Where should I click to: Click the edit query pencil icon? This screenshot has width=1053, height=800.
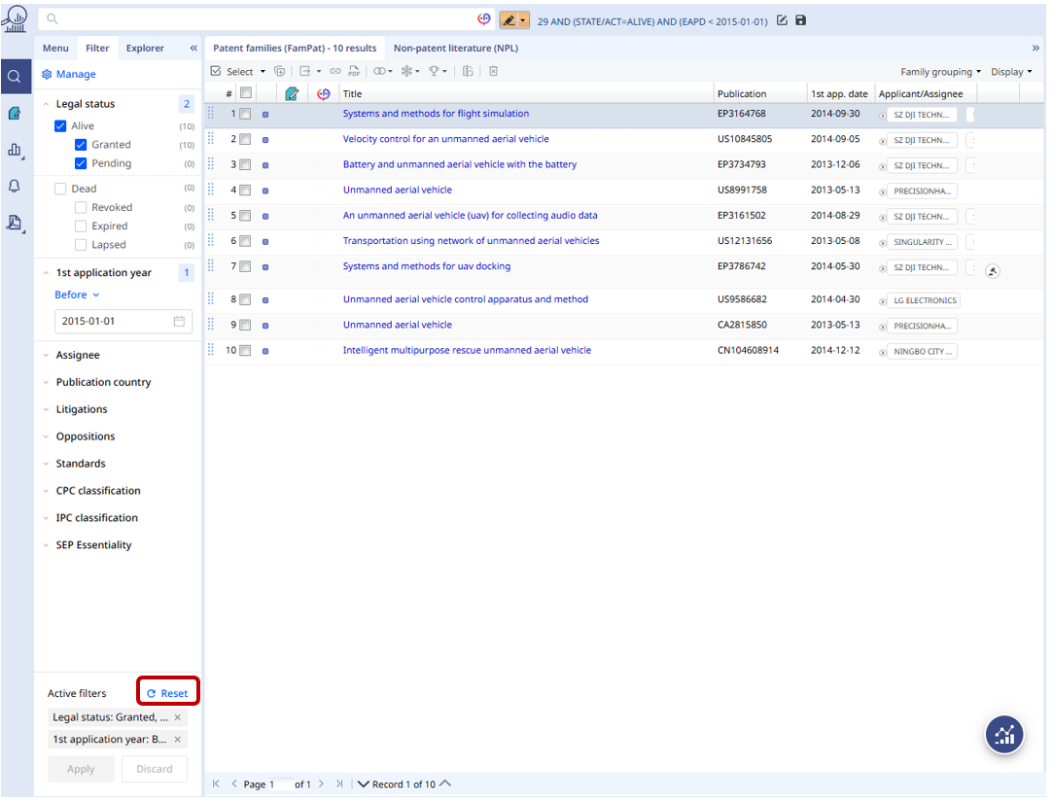pos(782,20)
